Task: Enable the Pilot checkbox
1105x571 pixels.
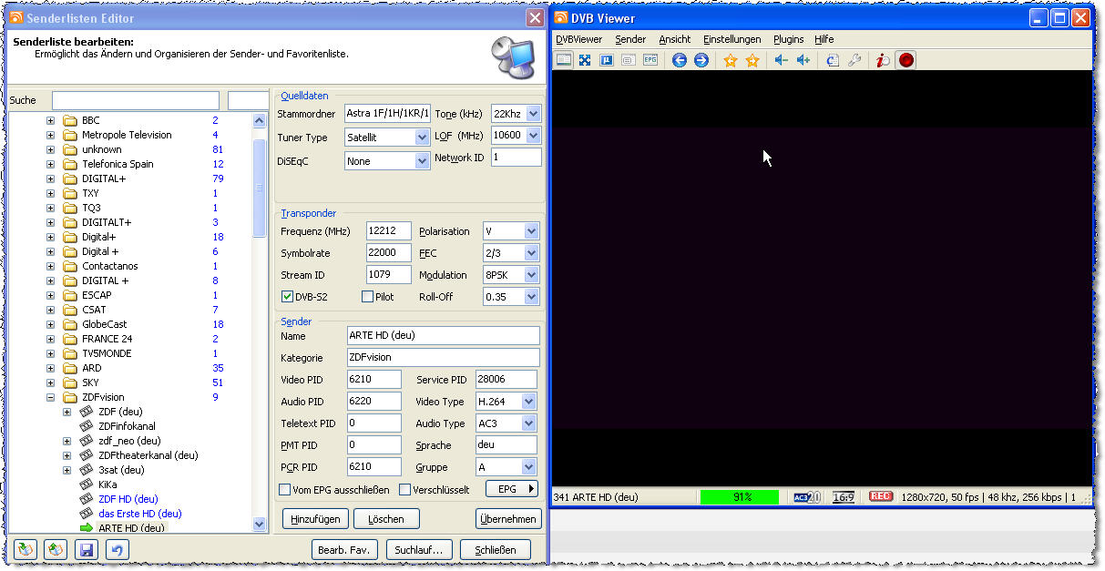Action: [367, 297]
